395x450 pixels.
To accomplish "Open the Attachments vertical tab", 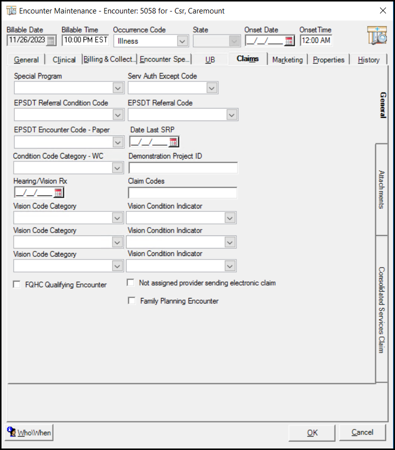I will 381,189.
